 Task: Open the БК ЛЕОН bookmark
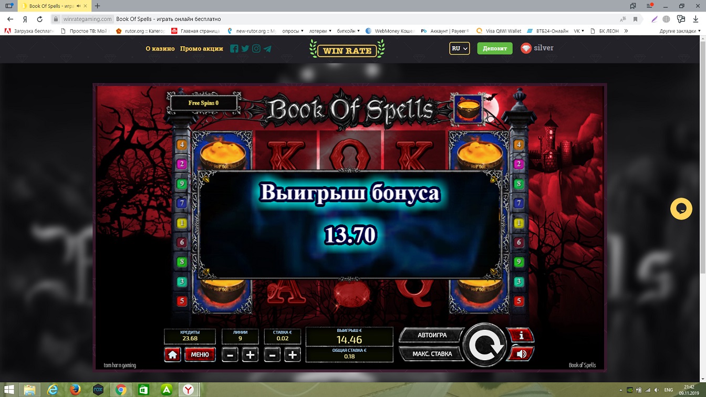[605, 31]
